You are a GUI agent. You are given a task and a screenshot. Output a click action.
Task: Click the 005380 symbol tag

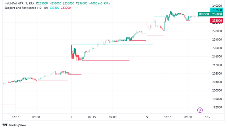point(204,14)
